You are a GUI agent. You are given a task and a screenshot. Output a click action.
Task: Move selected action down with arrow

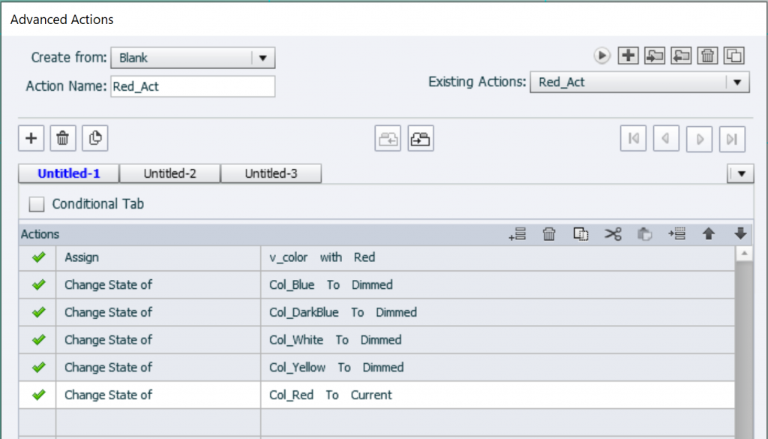(740, 234)
